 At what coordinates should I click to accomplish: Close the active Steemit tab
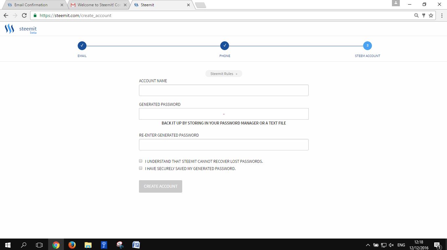pos(188,5)
